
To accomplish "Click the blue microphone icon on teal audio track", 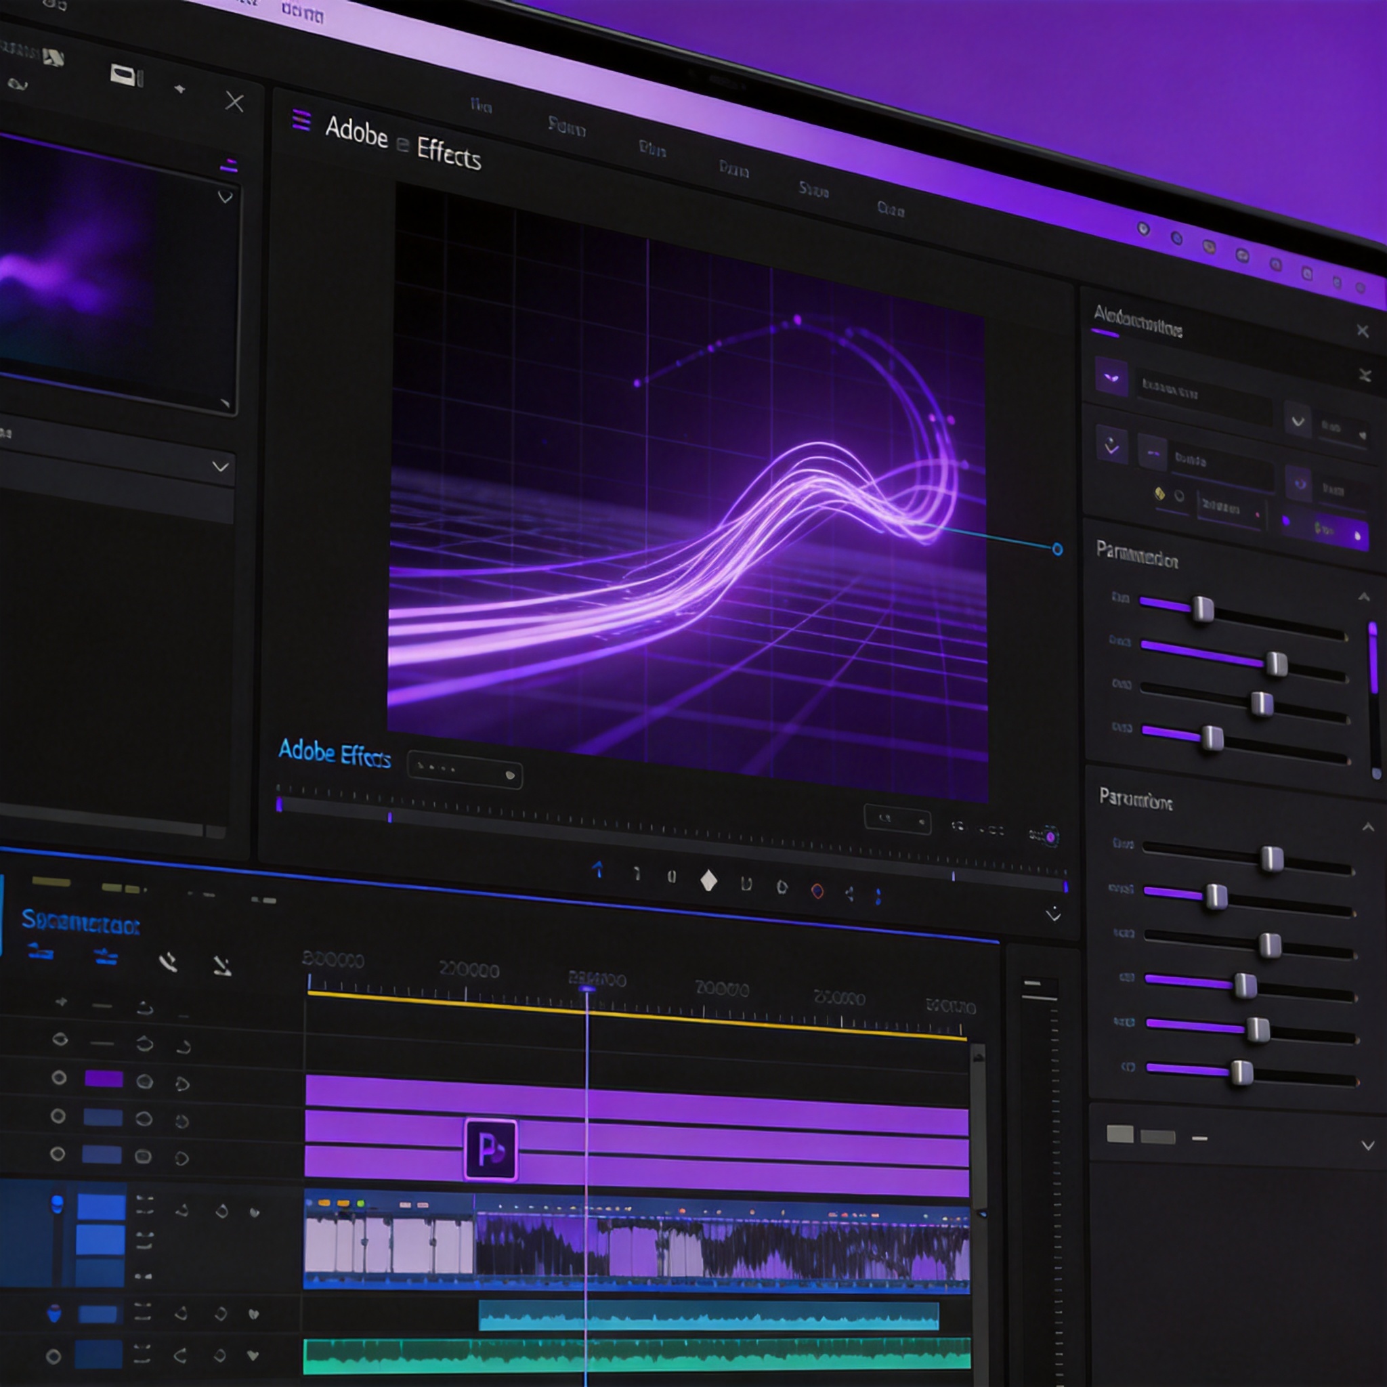I will (x=54, y=1313).
